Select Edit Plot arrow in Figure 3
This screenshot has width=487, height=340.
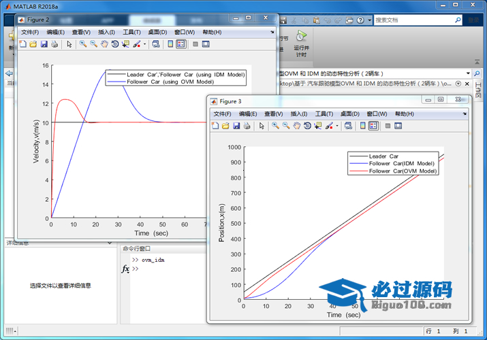click(262, 126)
